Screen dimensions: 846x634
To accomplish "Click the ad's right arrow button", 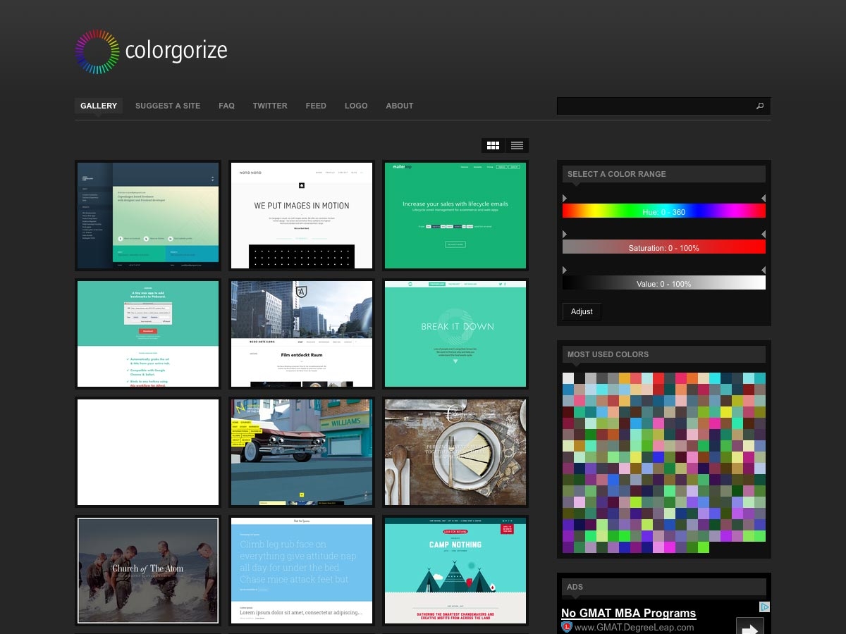I will click(750, 627).
